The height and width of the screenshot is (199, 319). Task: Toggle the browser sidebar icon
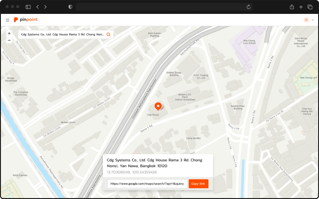28,7
